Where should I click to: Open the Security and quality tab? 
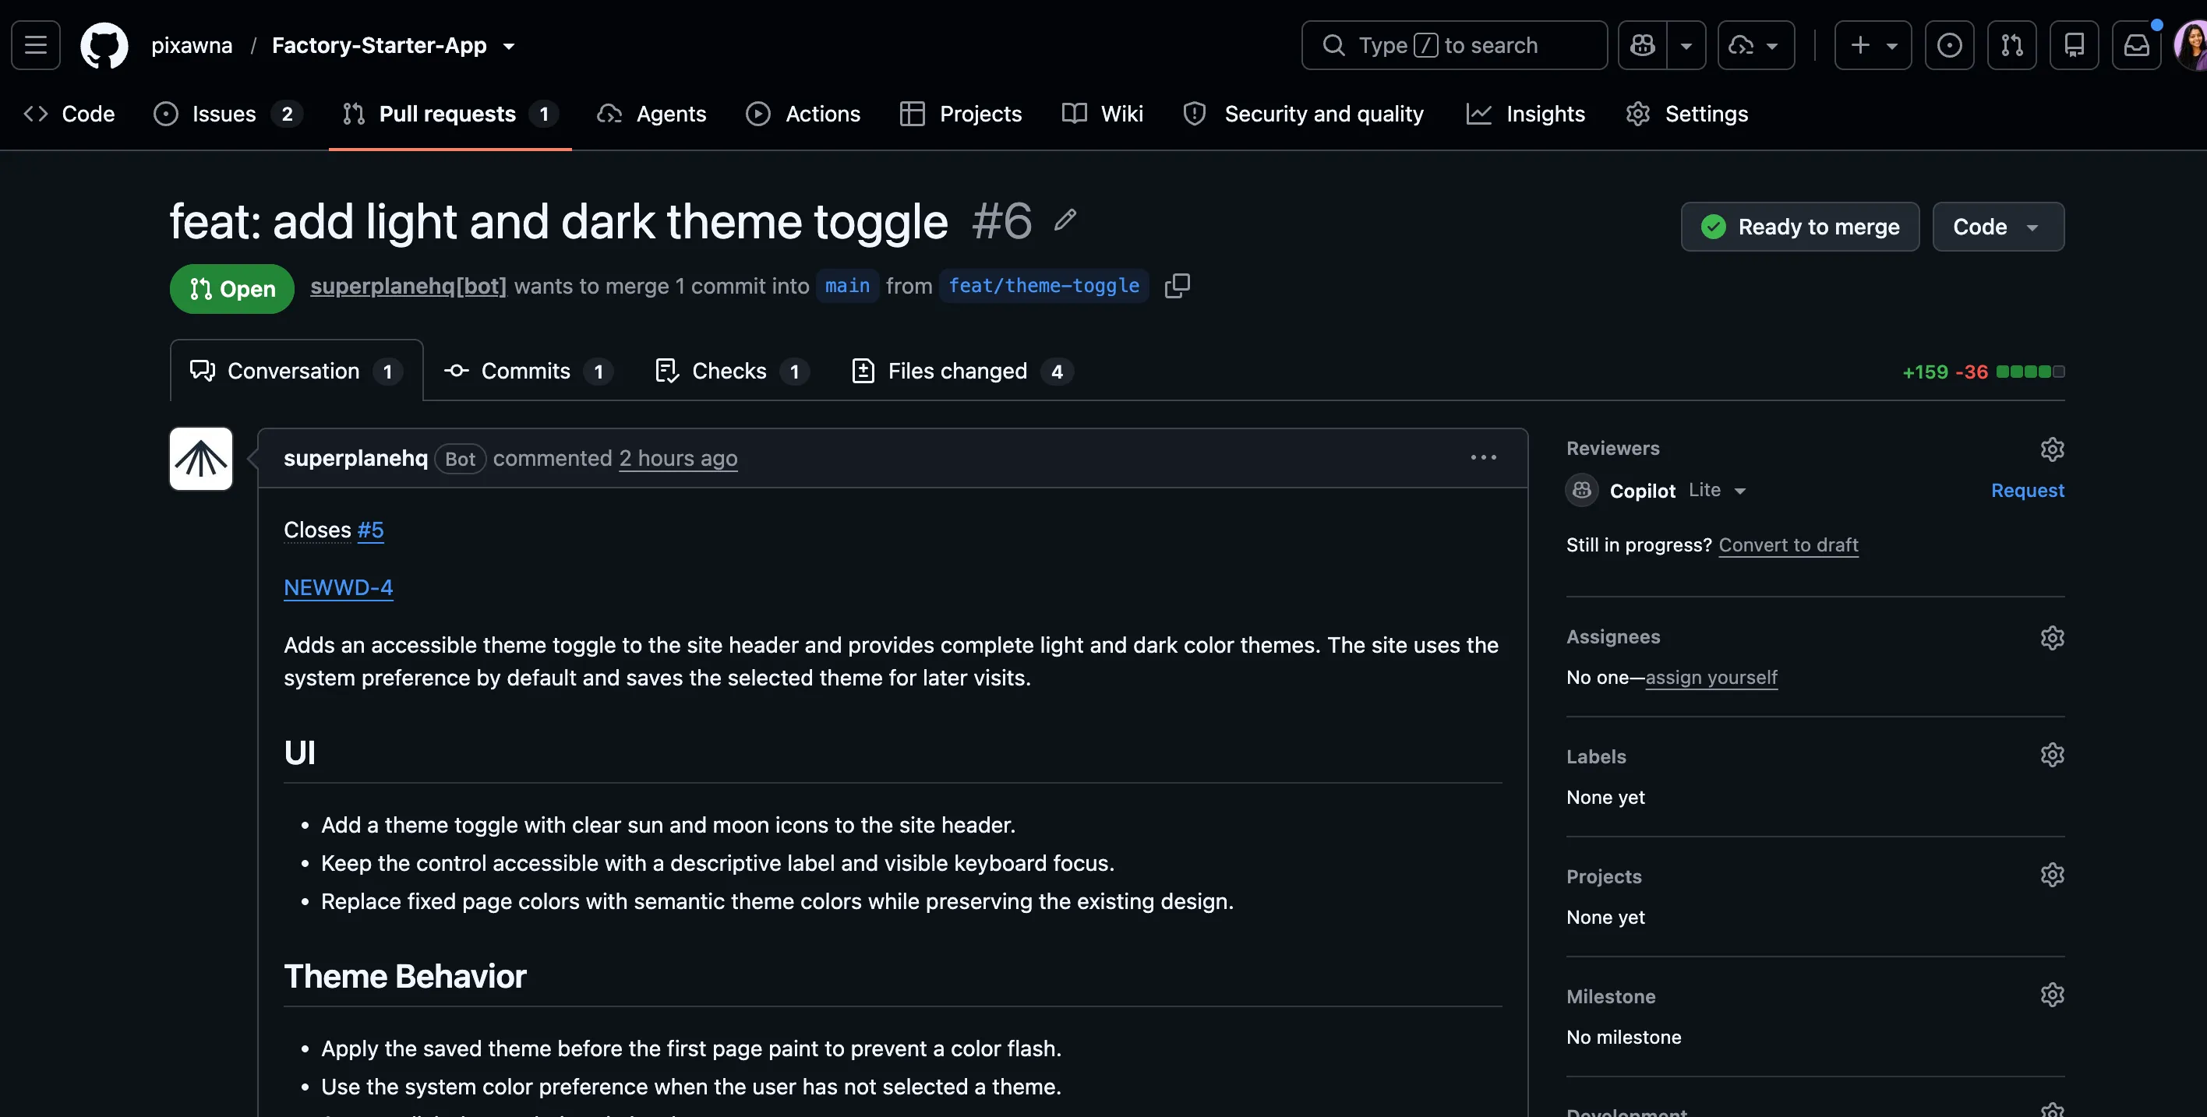click(1303, 114)
